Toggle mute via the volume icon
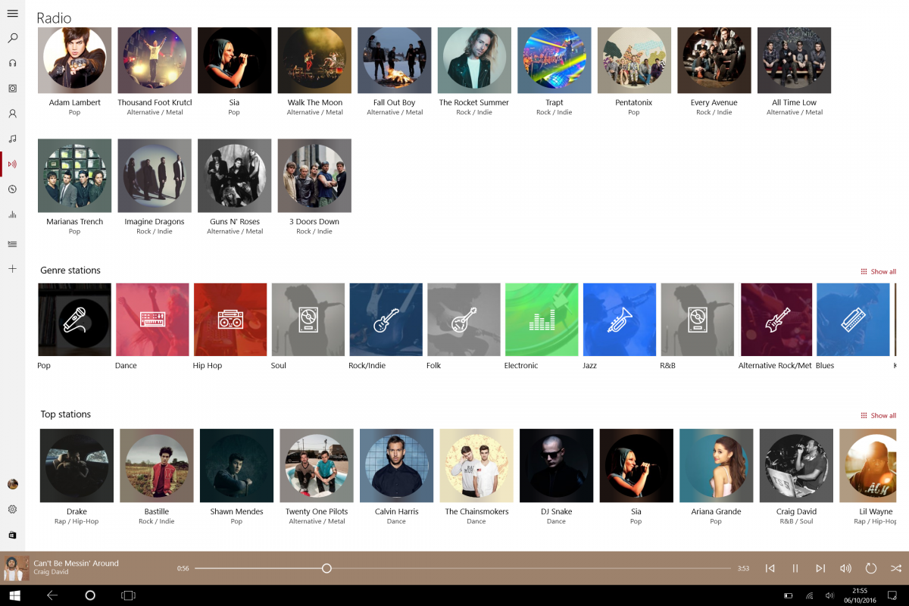 [x=845, y=567]
